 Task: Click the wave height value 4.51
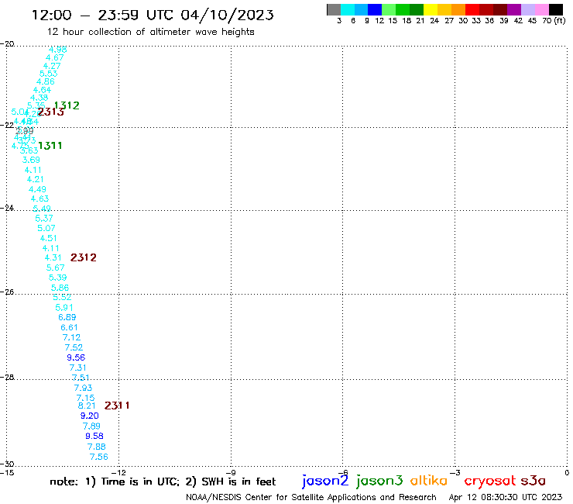(x=49, y=238)
